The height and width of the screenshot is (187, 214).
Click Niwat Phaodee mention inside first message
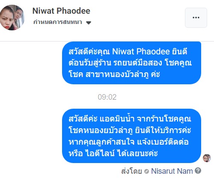point(141,51)
